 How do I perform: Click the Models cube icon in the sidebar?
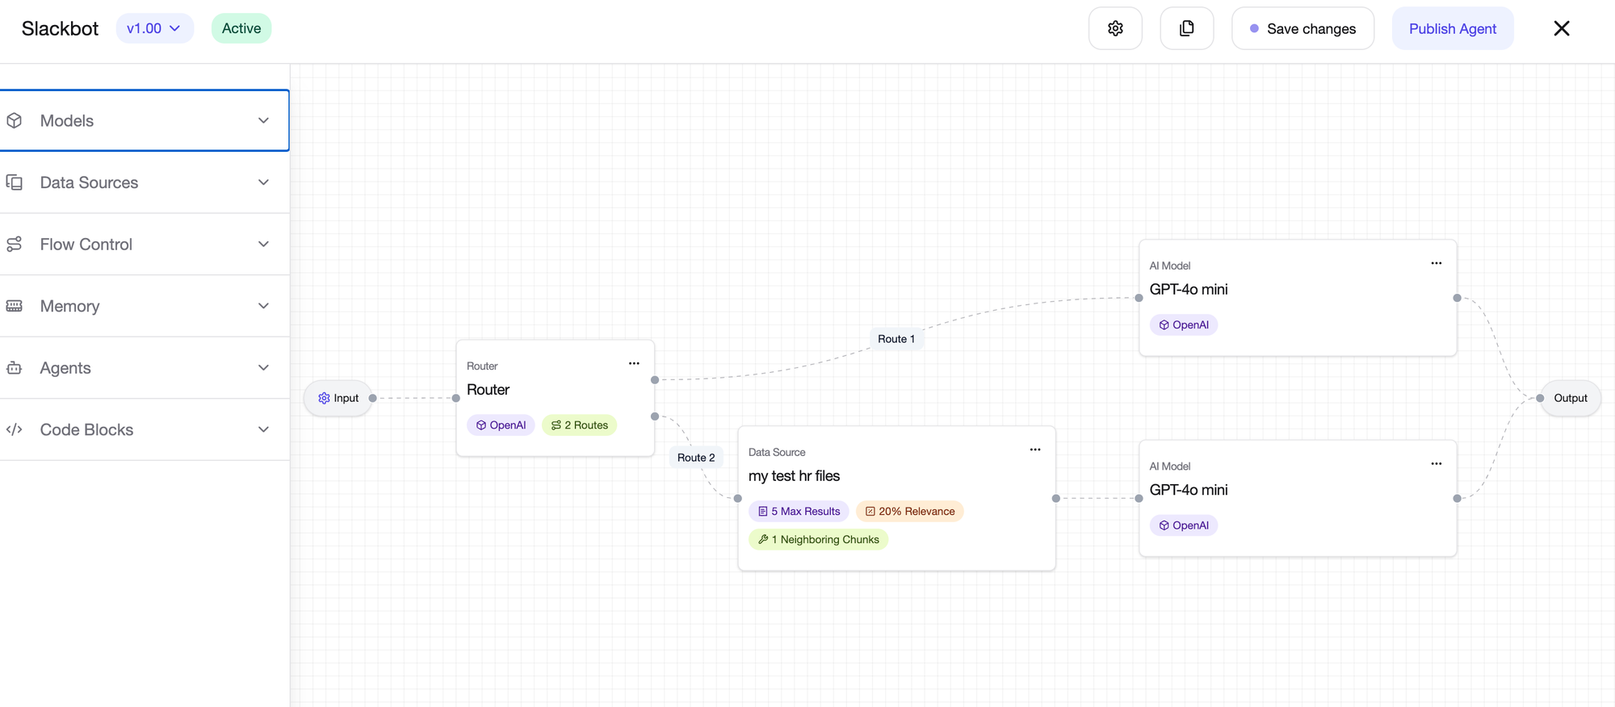coord(15,120)
